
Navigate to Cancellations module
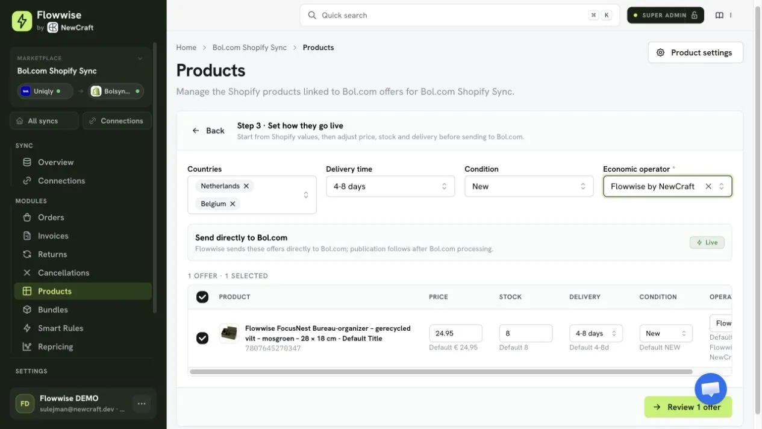tap(83, 273)
